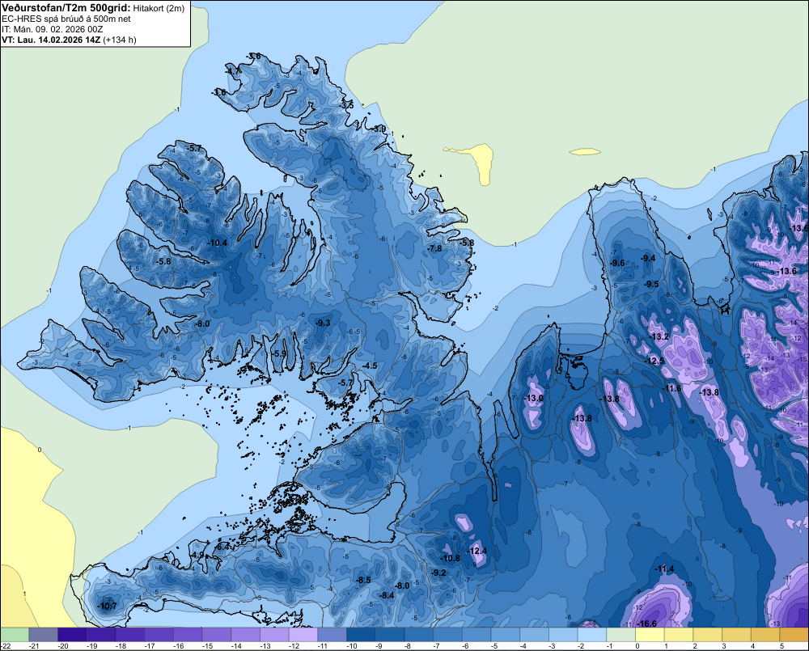Screen dimensions: 809x651
Task: Click the 'Hitakort (2m)' header label
Action: [x=159, y=8]
